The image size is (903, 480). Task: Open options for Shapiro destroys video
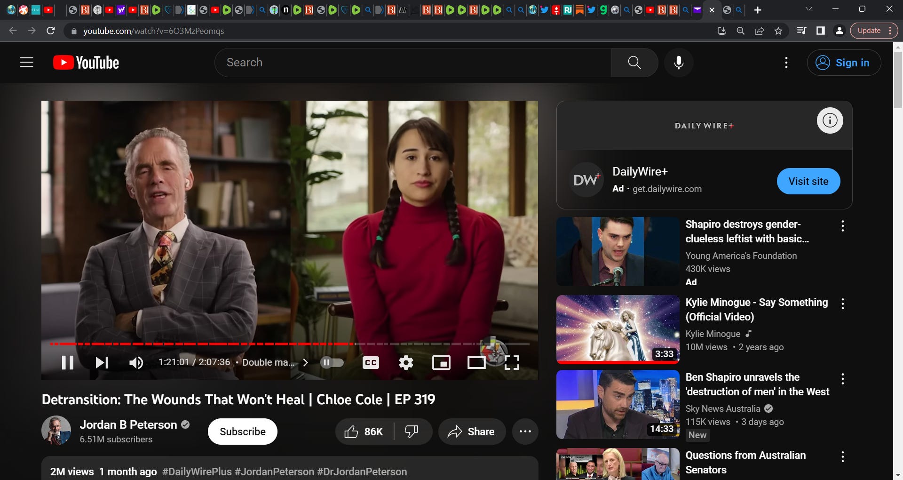click(842, 226)
